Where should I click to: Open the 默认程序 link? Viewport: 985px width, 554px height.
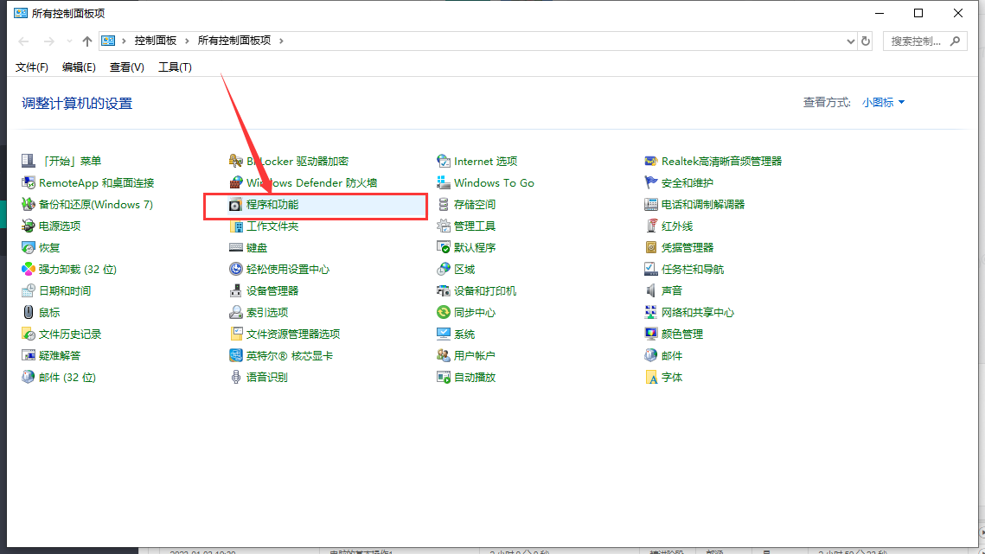click(475, 247)
